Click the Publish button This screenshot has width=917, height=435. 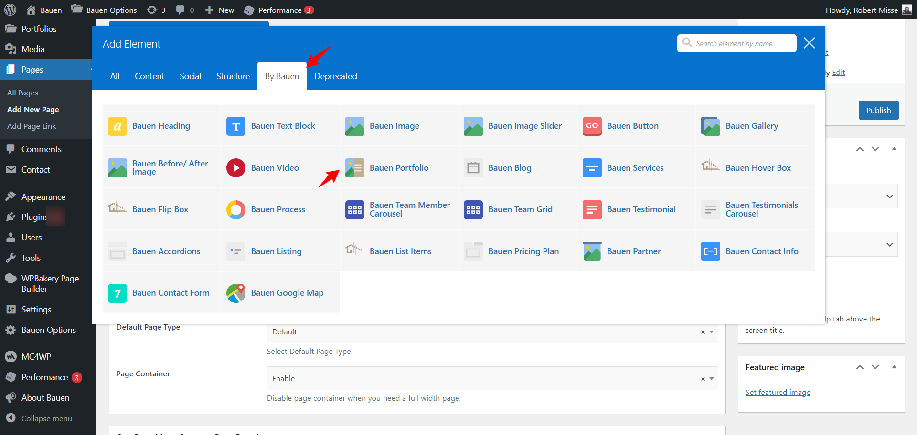pos(879,110)
